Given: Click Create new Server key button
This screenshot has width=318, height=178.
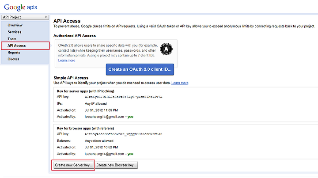Looking at the screenshot, I should click(74, 165).
